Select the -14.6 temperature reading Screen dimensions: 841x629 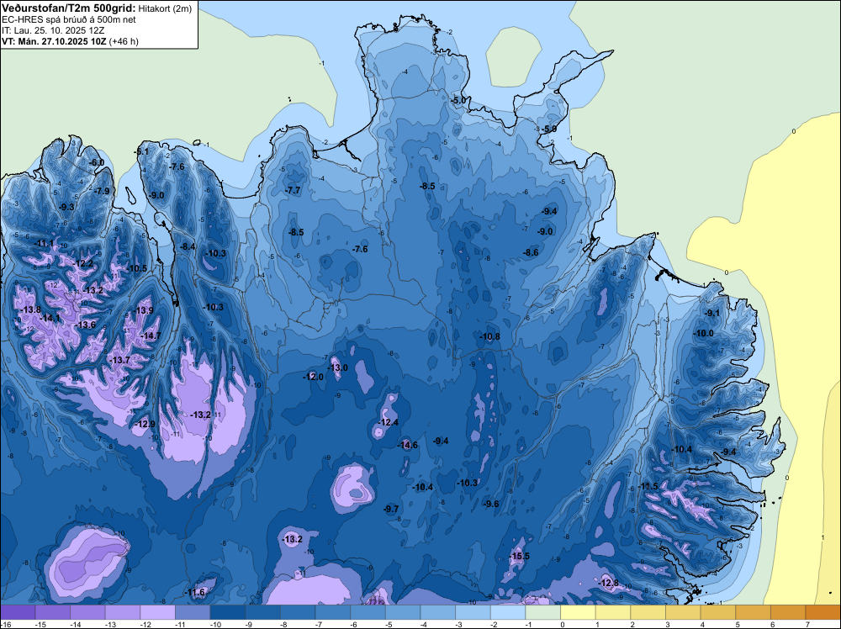(x=408, y=445)
